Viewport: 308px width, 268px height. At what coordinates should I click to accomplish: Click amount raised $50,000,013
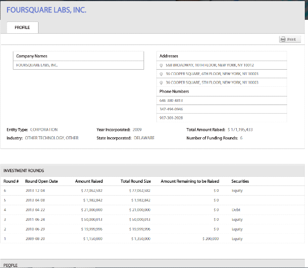(92, 219)
